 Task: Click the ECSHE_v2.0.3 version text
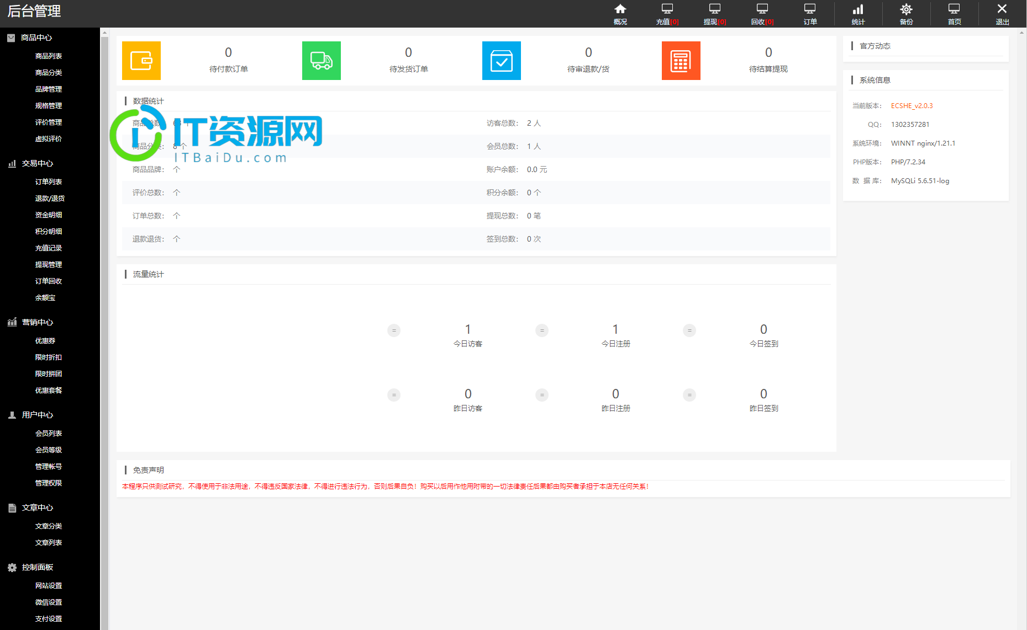pos(912,106)
